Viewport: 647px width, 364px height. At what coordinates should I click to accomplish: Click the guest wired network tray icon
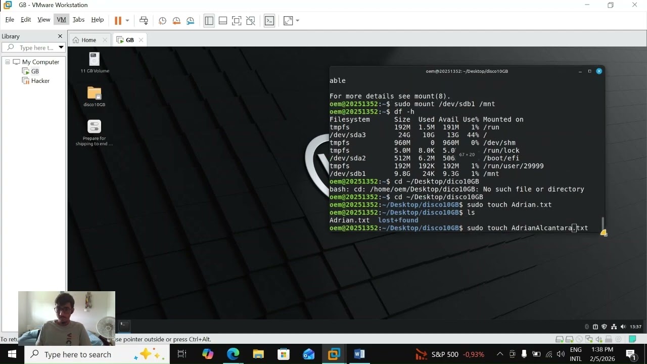[614, 327]
